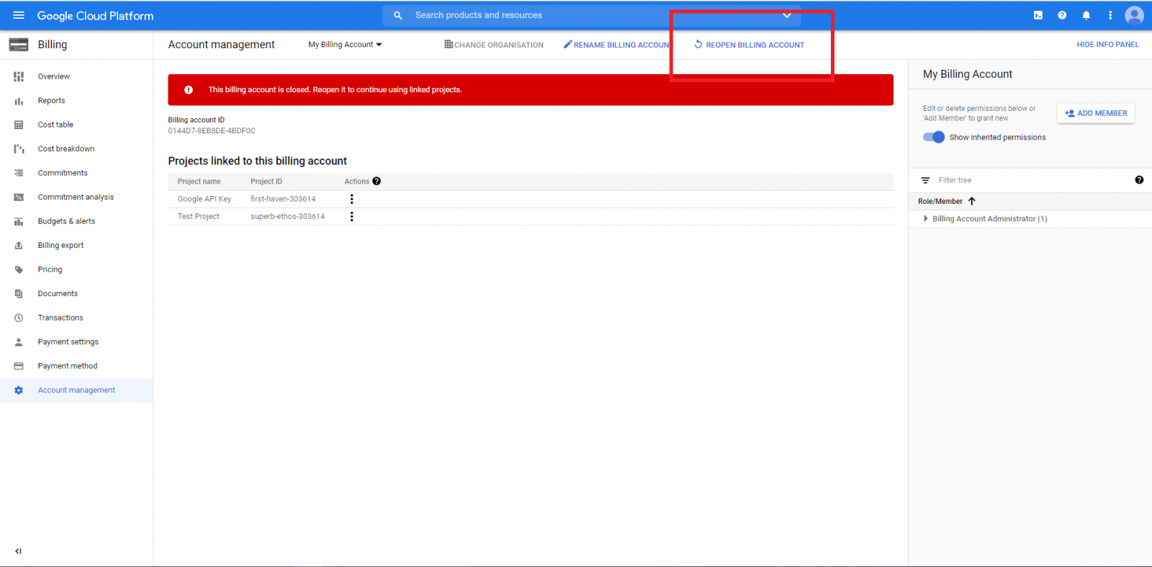Viewport: 1152px width, 567px height.
Task: Expand the search bar dropdown arrow
Action: coord(787,15)
